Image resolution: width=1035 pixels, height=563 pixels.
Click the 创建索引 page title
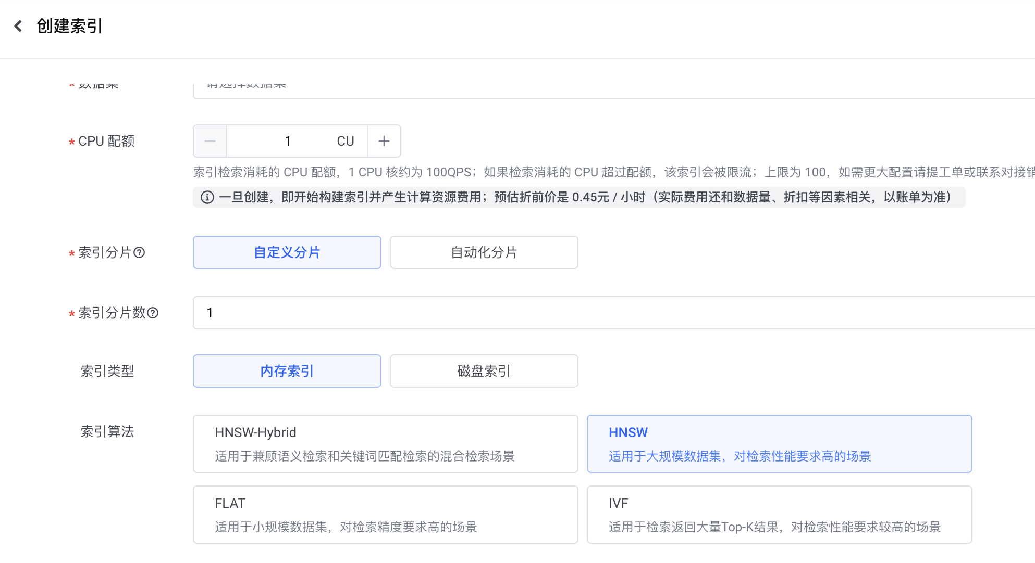(x=69, y=26)
